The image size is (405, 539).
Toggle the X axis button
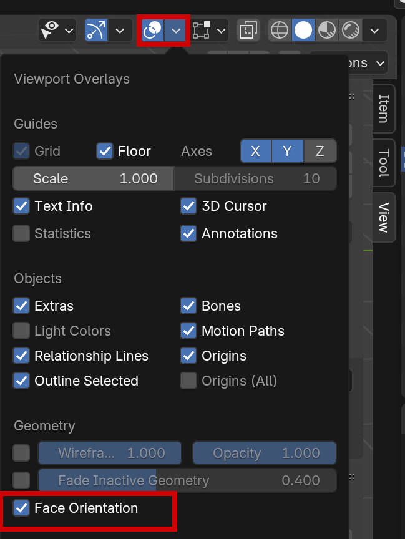[x=255, y=151]
